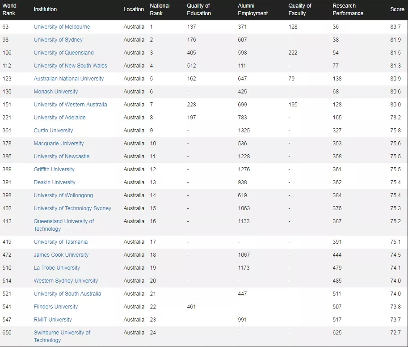The width and height of the screenshot is (408, 347).
Task: Click the Flinders University link
Action: point(56,307)
